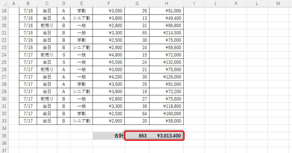292x153 pixels.
Task: Click 当日 cell in row 19
Action: (x=47, y=18)
